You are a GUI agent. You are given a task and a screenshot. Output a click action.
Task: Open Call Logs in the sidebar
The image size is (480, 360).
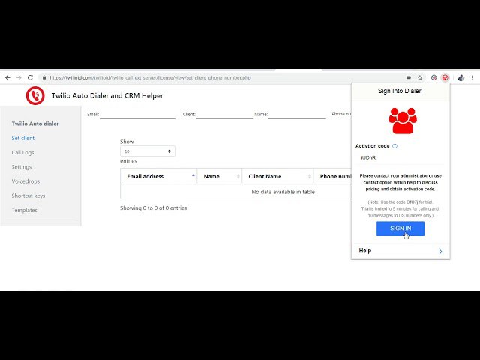pyautogui.click(x=23, y=153)
